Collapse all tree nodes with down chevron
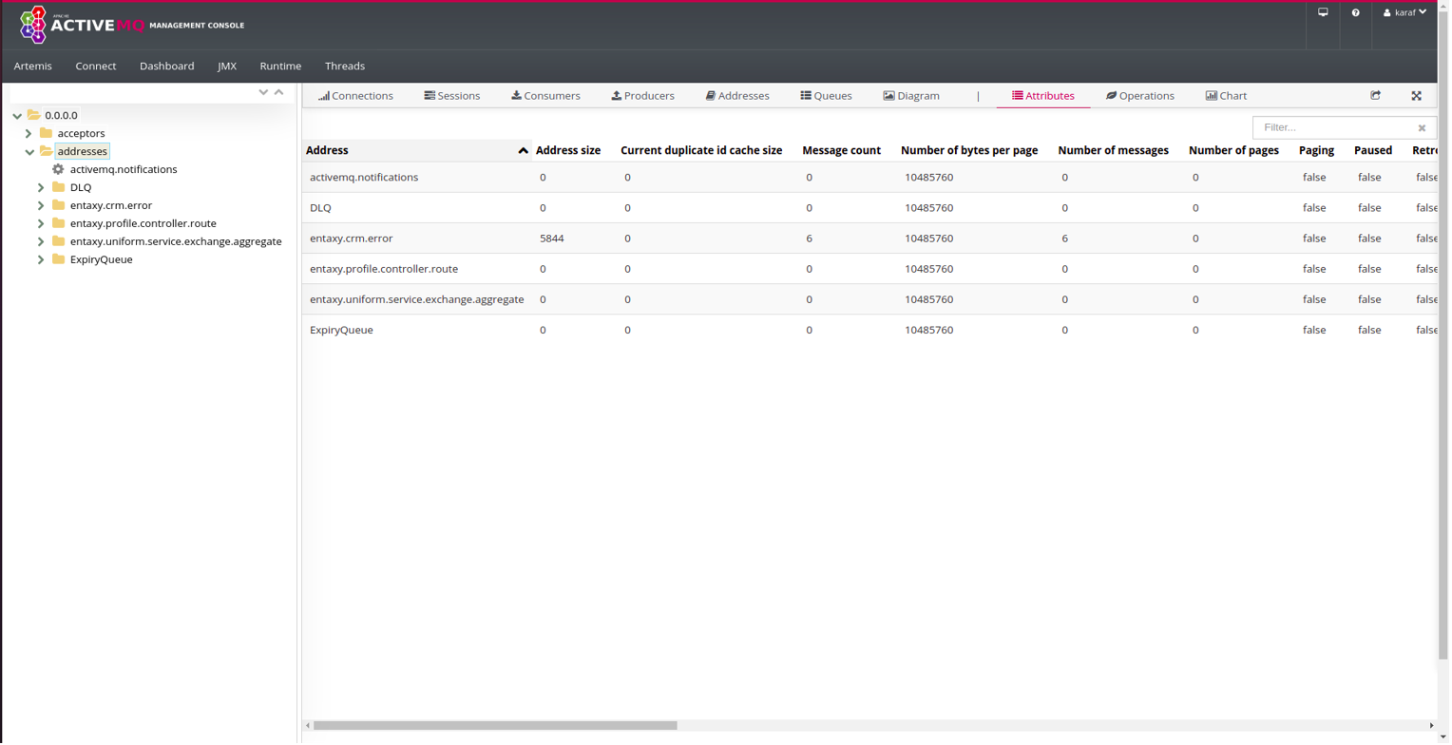The width and height of the screenshot is (1452, 745). tap(264, 93)
